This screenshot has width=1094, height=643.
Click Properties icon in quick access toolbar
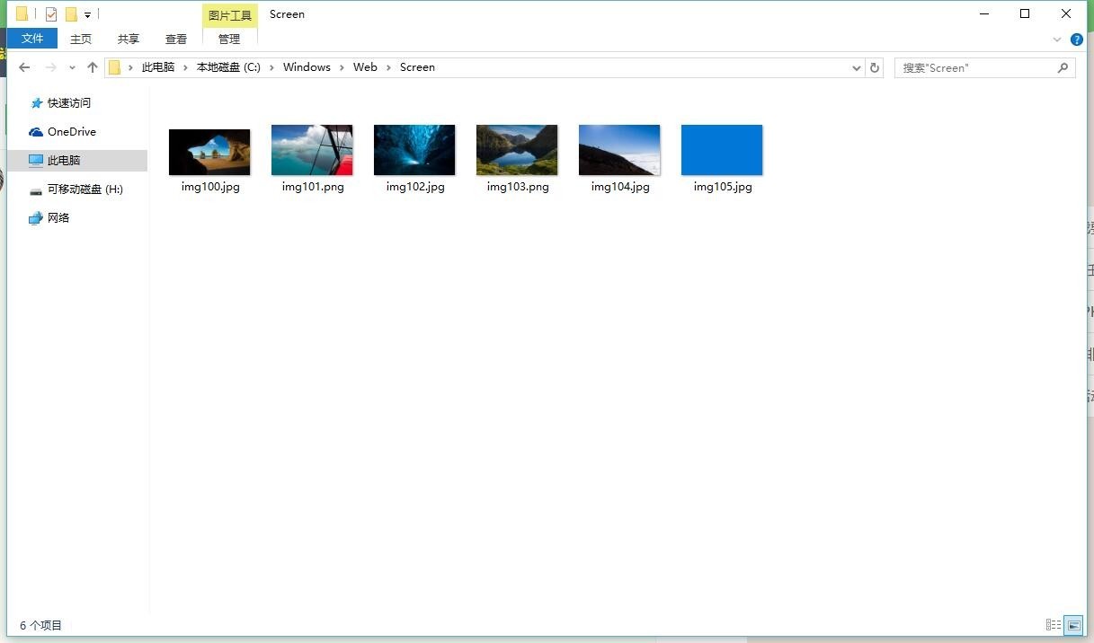(51, 14)
